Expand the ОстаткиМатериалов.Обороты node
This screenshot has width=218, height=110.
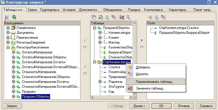point(13,57)
